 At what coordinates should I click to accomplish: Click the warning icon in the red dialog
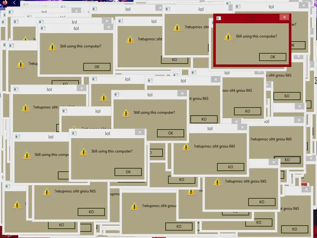(228, 37)
